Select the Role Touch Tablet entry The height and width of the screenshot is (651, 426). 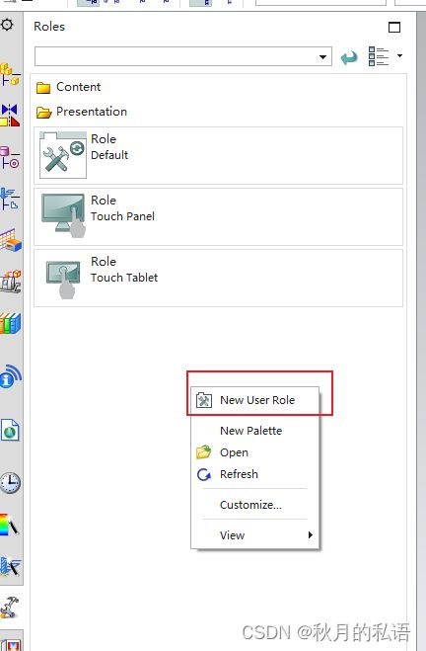218,279
